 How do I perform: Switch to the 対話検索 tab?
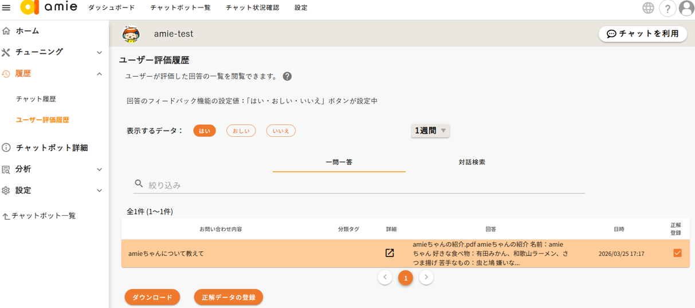tap(472, 163)
